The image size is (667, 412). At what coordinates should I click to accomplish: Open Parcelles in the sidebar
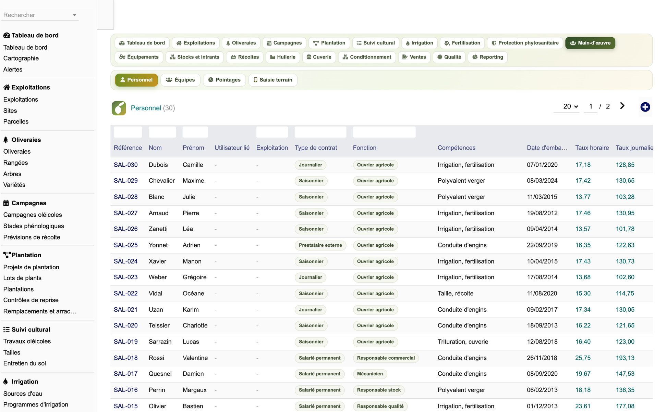click(x=16, y=122)
